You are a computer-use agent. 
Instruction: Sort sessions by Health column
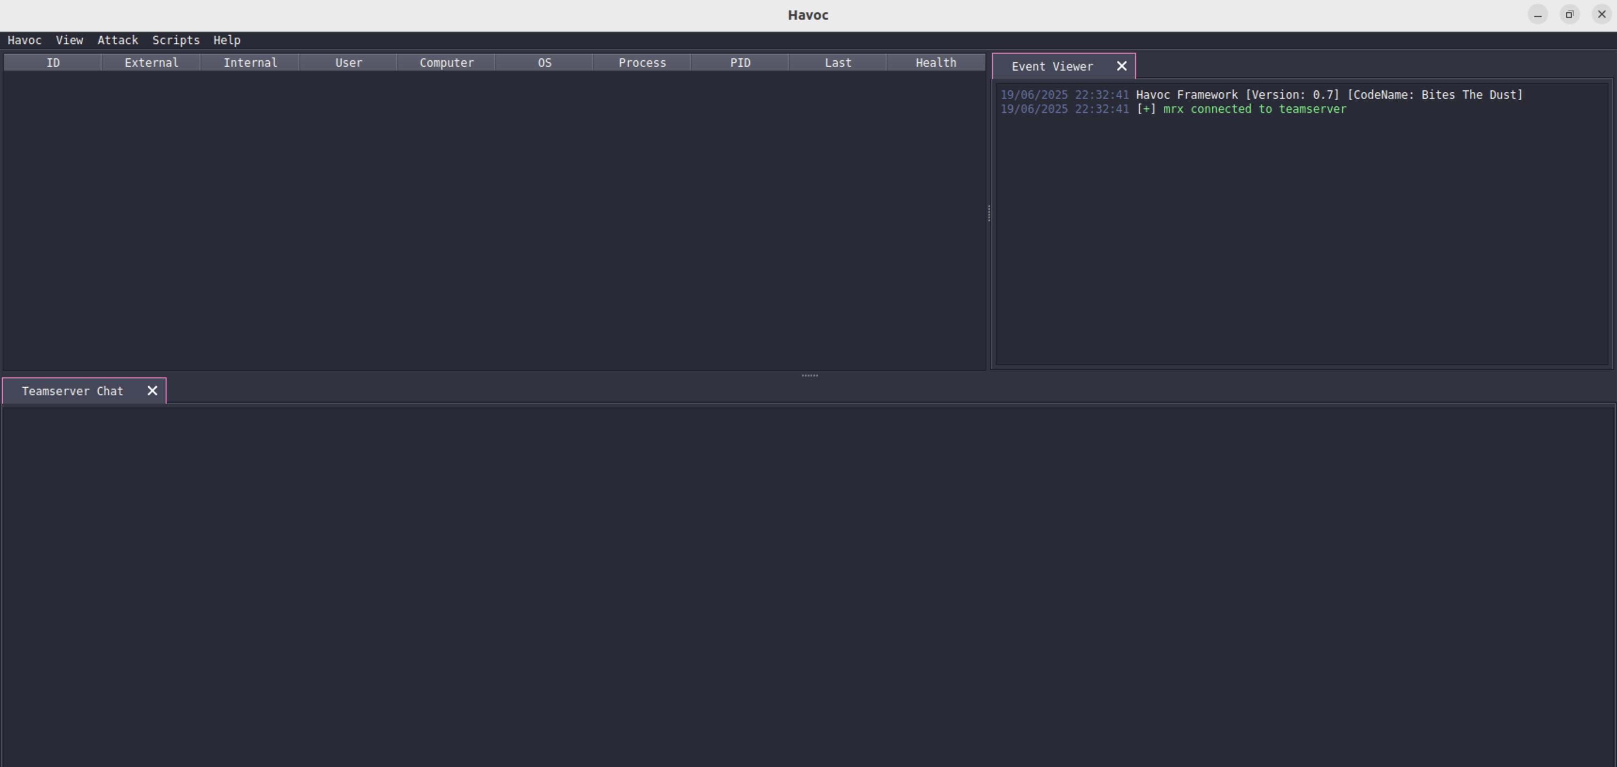[936, 63]
